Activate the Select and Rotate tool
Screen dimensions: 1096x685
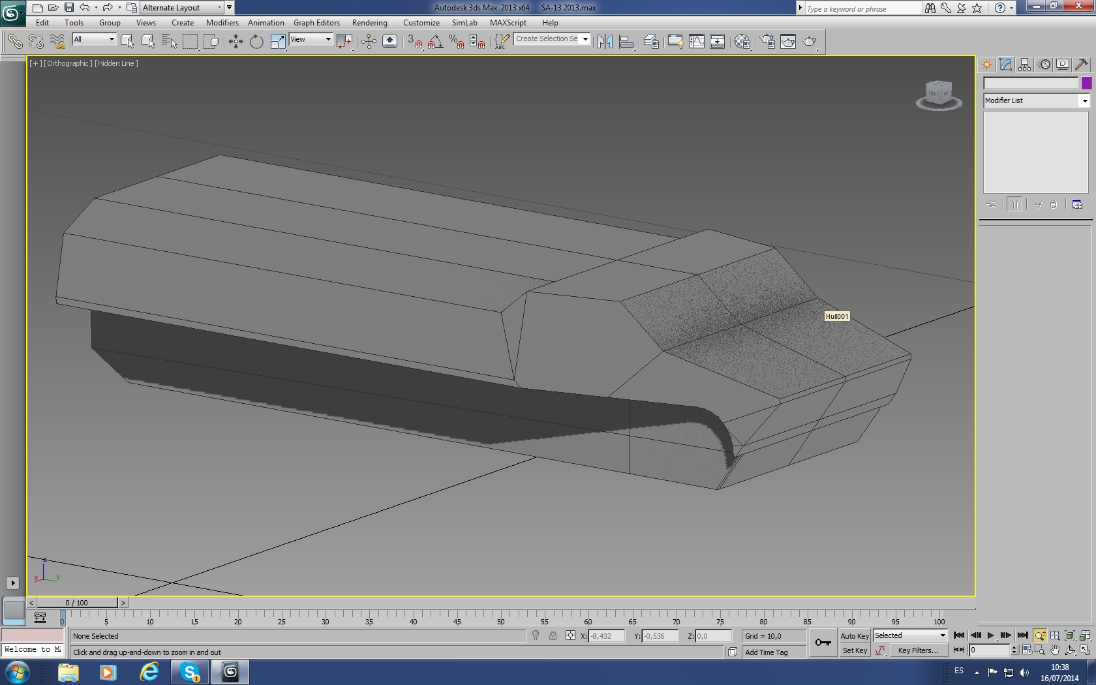[256, 42]
